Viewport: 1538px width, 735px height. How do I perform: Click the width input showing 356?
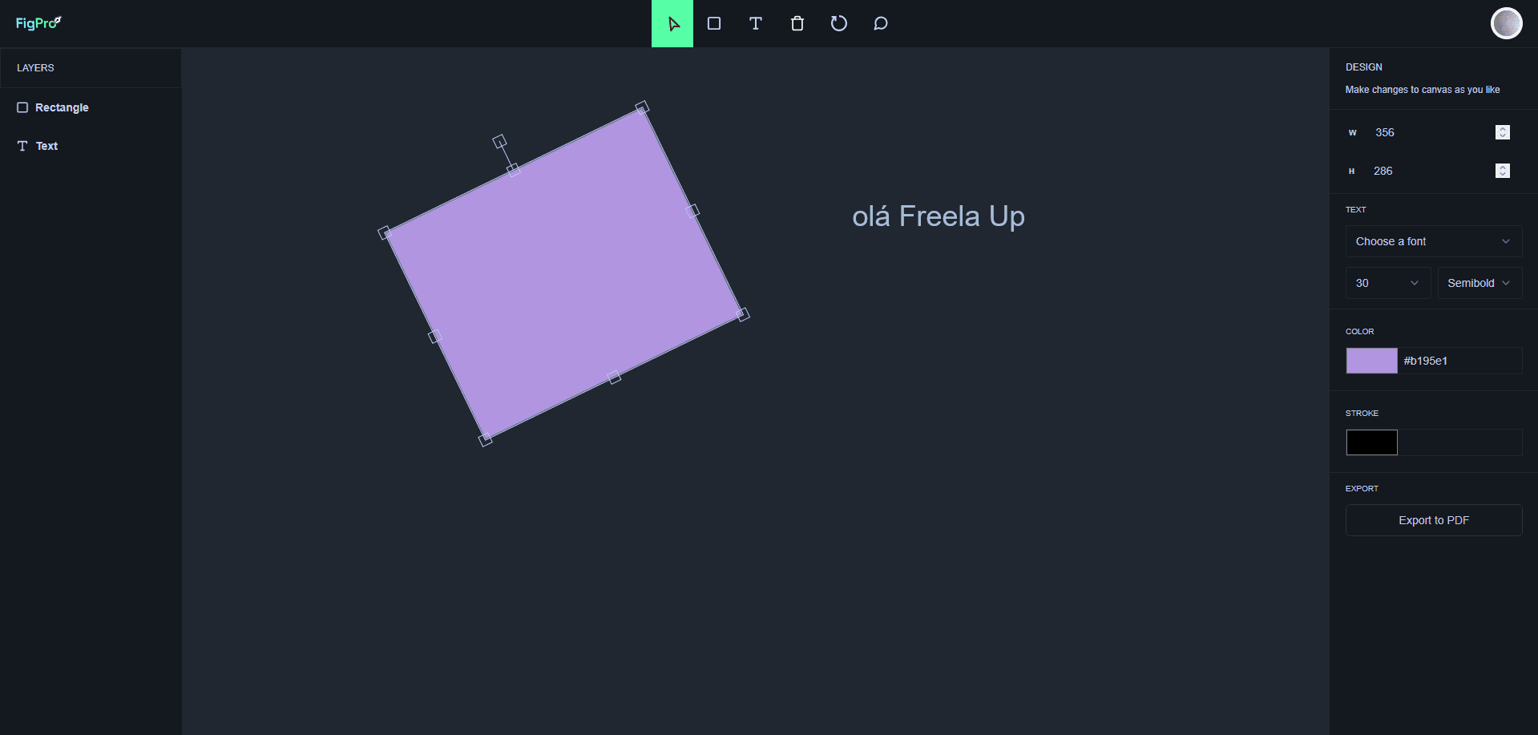pos(1427,132)
